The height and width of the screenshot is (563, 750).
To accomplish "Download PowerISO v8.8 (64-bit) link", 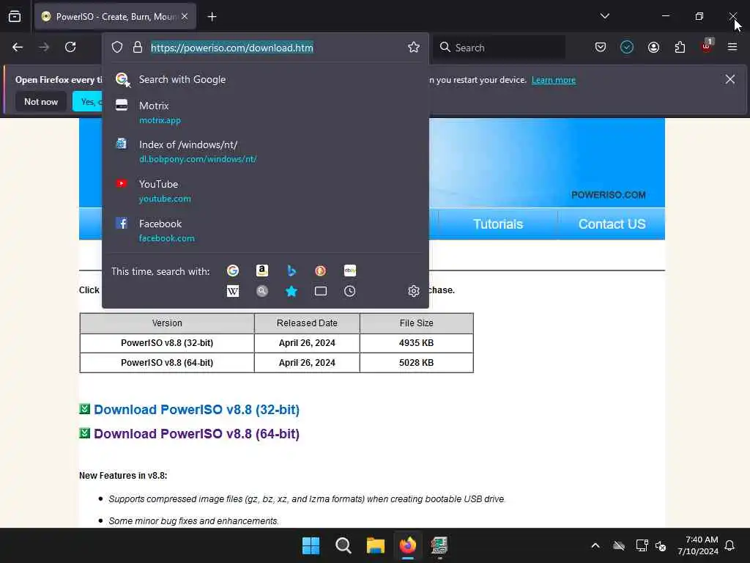I will pos(196,434).
